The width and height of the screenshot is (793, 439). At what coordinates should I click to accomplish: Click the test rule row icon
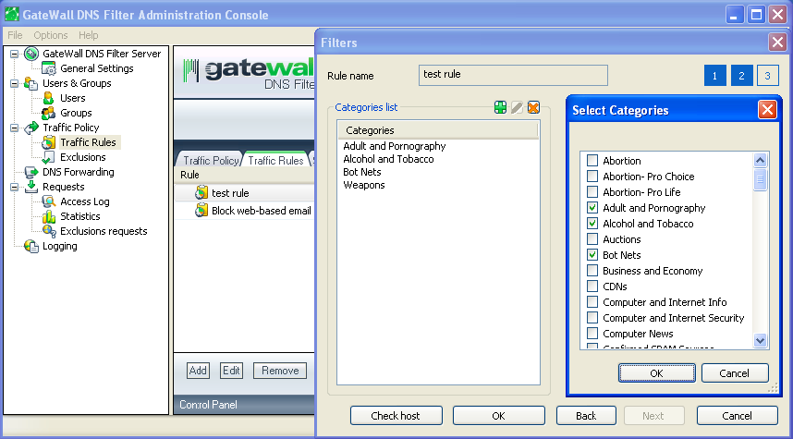pyautogui.click(x=201, y=192)
